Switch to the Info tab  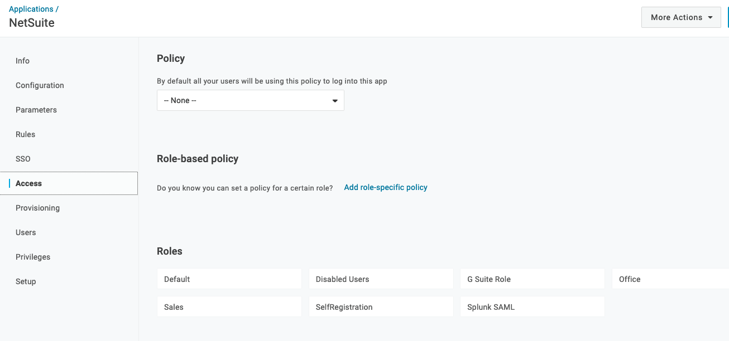point(22,61)
